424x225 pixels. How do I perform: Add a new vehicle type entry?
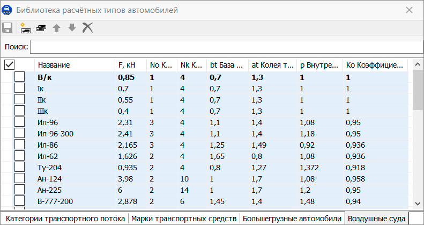pos(25,27)
